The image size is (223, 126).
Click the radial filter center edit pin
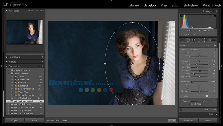[x=132, y=64]
